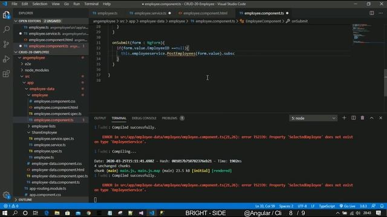
Task: Open Windows Start menu
Action: (x=5, y=213)
